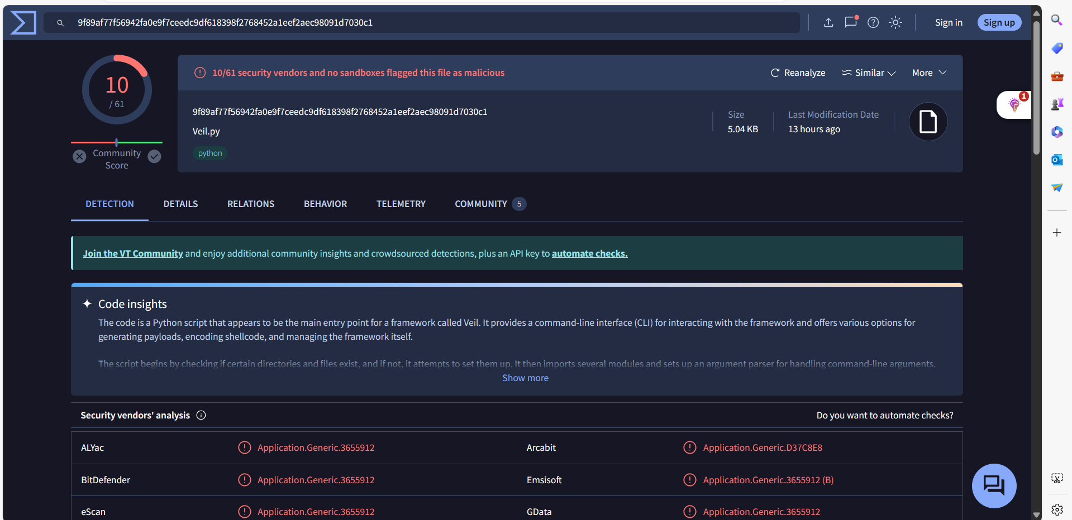Open the Edge sidebar Outlook icon
1072x520 pixels.
click(x=1057, y=160)
